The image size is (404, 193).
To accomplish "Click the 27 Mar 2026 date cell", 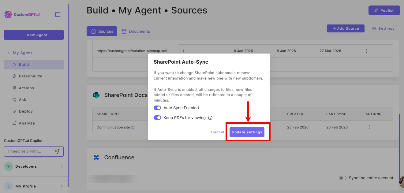I will tap(330, 51).
